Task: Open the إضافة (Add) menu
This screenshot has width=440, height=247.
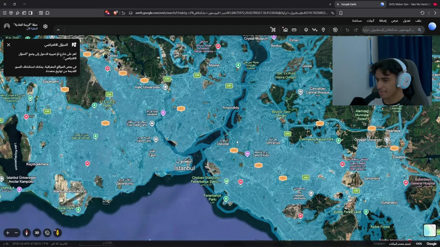Action: (383, 21)
